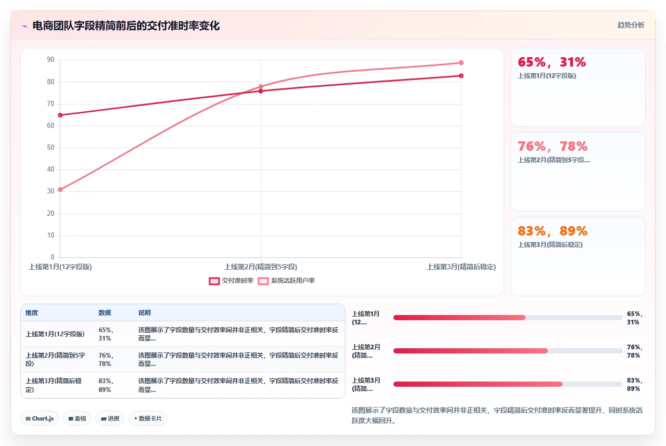Click x-axis label 上线第1月(12字段版)
This screenshot has height=446, width=666.
(x=60, y=267)
